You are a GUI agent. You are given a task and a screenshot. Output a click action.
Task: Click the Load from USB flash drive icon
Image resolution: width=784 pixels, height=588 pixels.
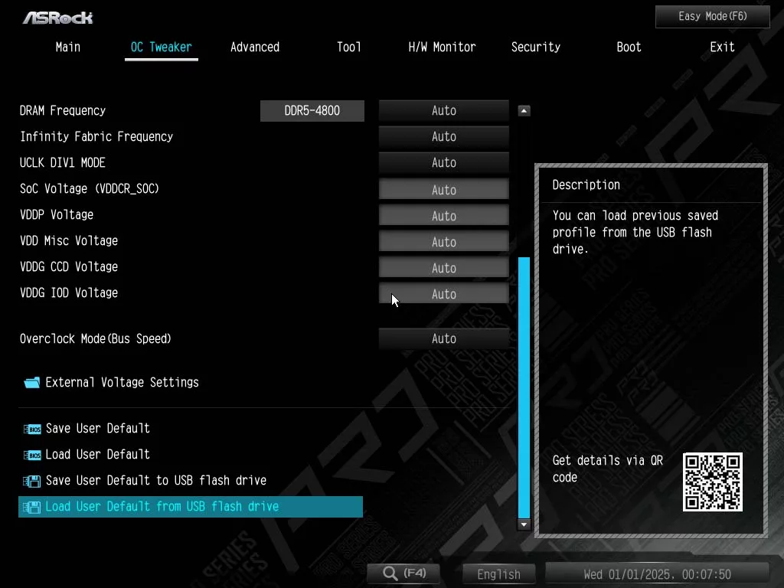coord(32,508)
